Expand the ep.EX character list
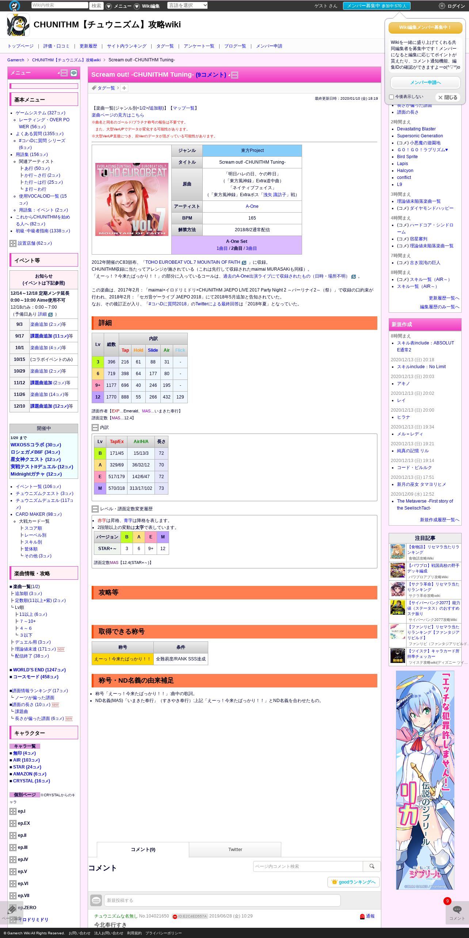 tap(13, 823)
